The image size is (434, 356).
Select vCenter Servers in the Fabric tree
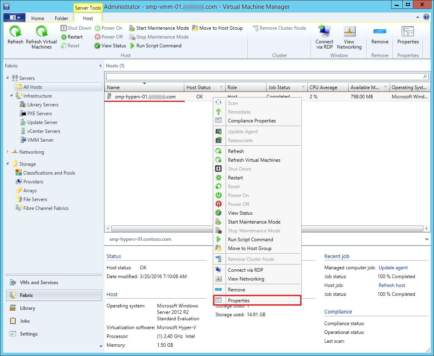44,131
